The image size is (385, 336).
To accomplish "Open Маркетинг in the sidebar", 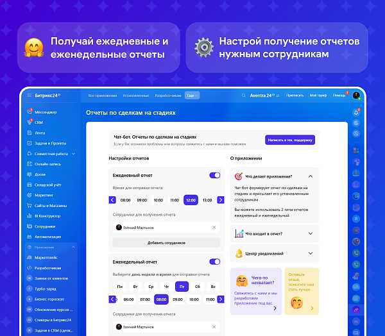I will pyautogui.click(x=44, y=195).
